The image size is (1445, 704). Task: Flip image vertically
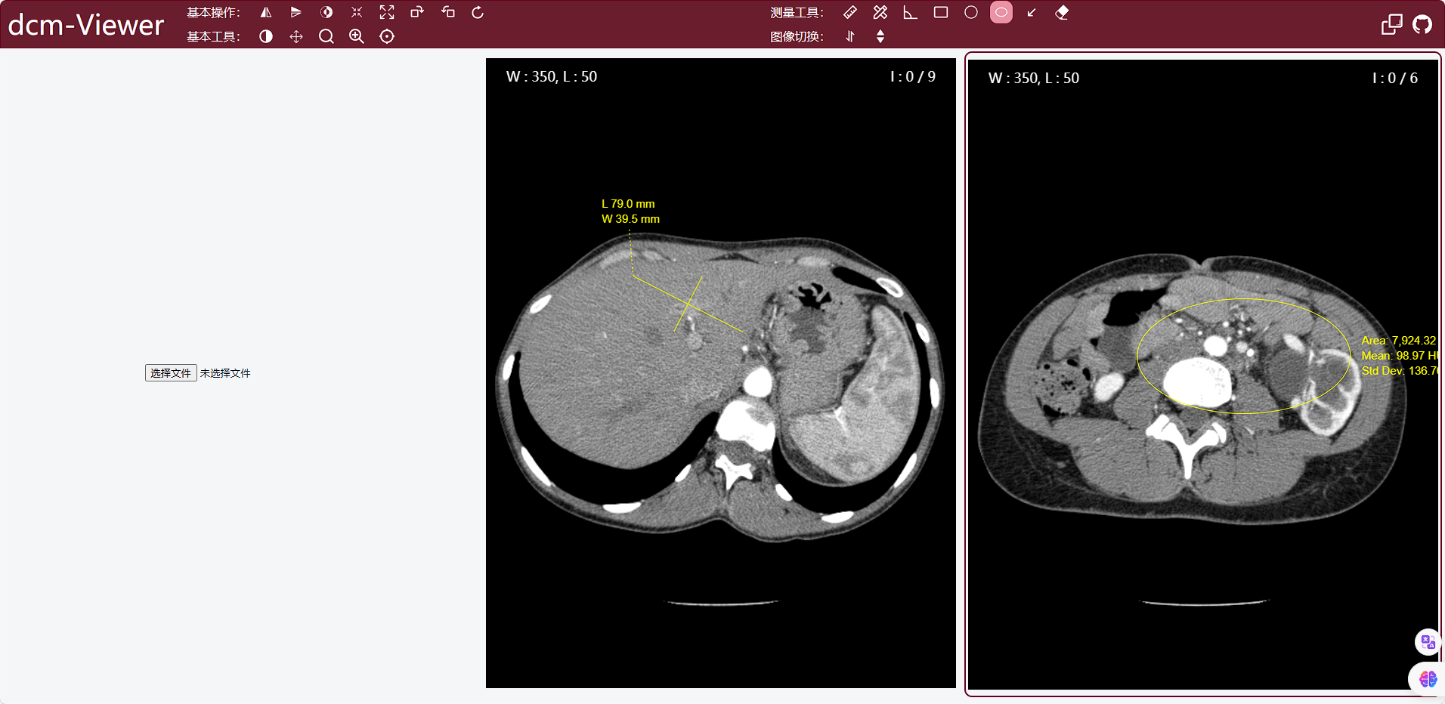(296, 12)
